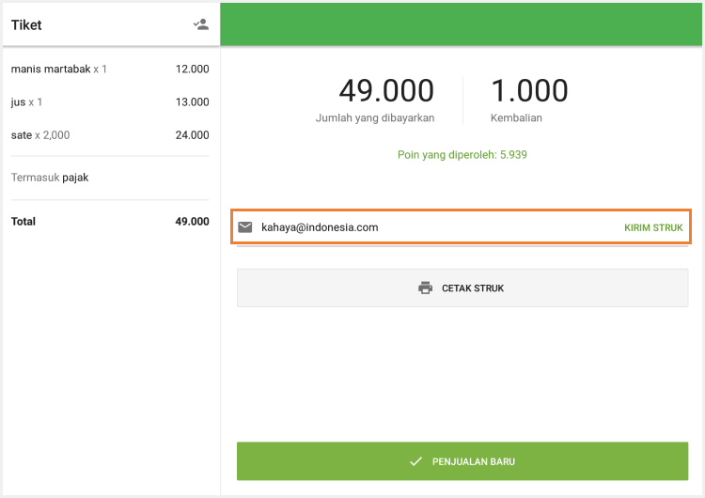
Task: Click the 49.000 amount paid figure
Action: 386,90
